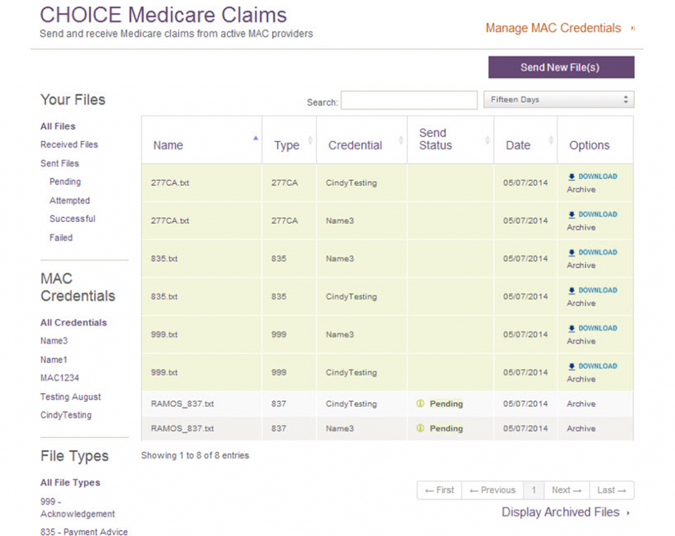Screen dimensions: 675x536
Task: Open Display Archived Files link
Action: 561,512
